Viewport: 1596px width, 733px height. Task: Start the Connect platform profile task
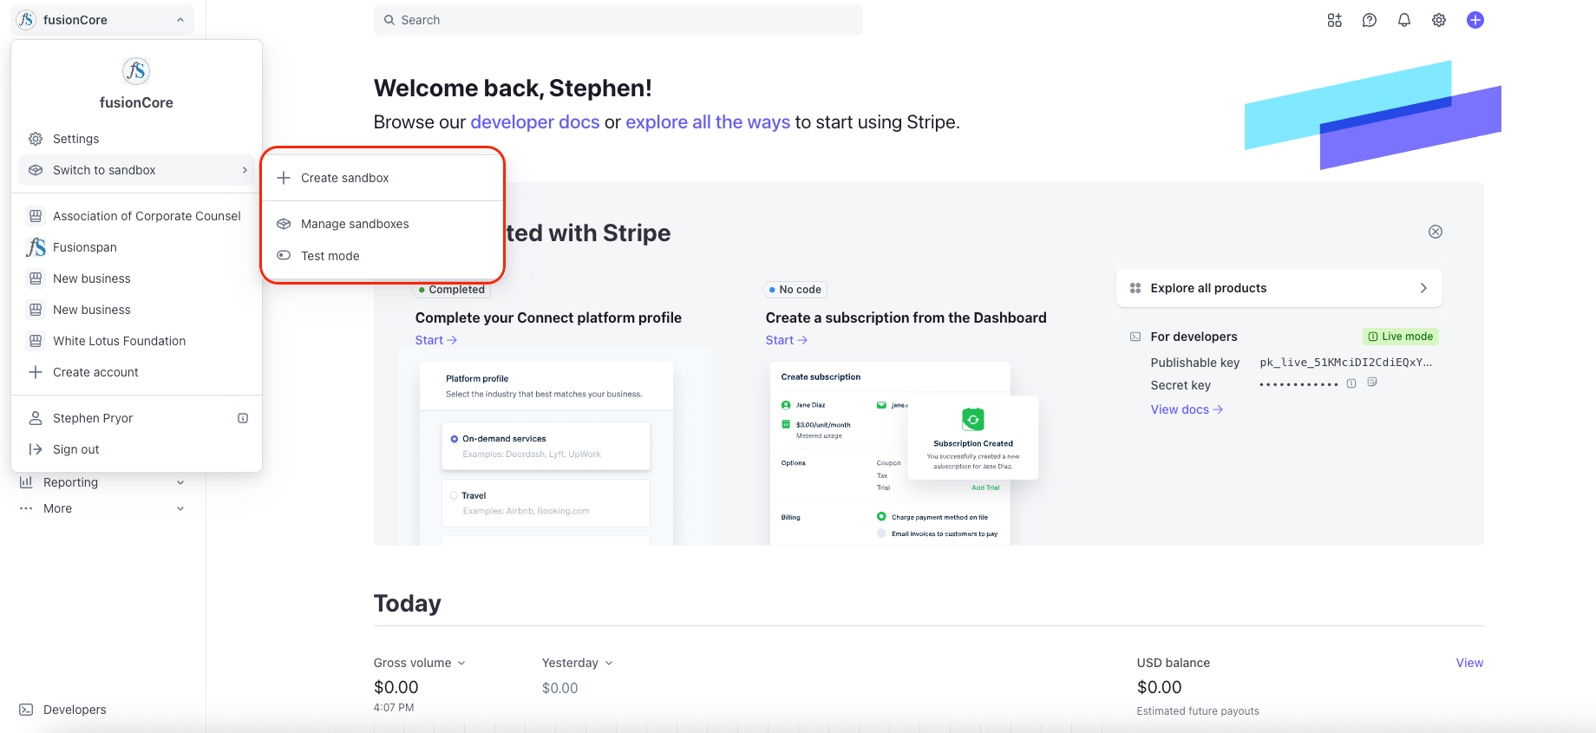pos(436,340)
